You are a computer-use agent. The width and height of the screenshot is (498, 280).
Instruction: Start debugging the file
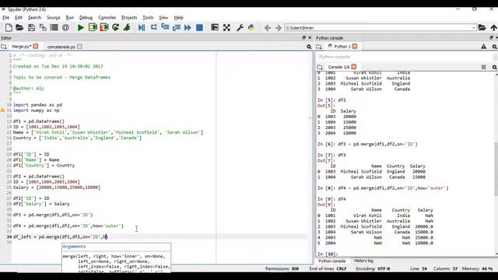[127, 28]
